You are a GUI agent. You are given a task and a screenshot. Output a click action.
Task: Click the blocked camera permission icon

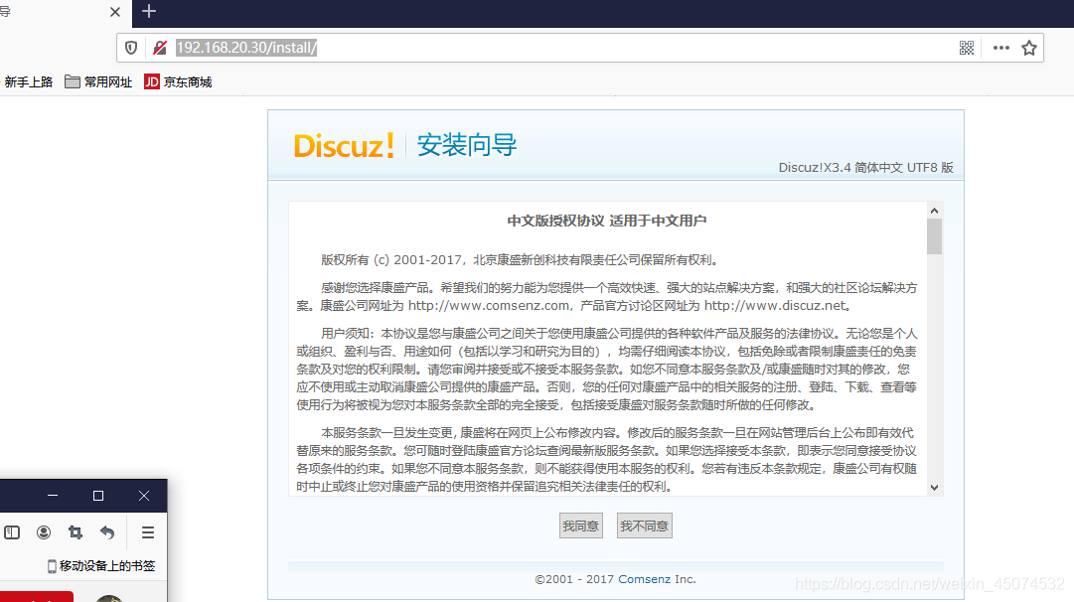pyautogui.click(x=159, y=47)
